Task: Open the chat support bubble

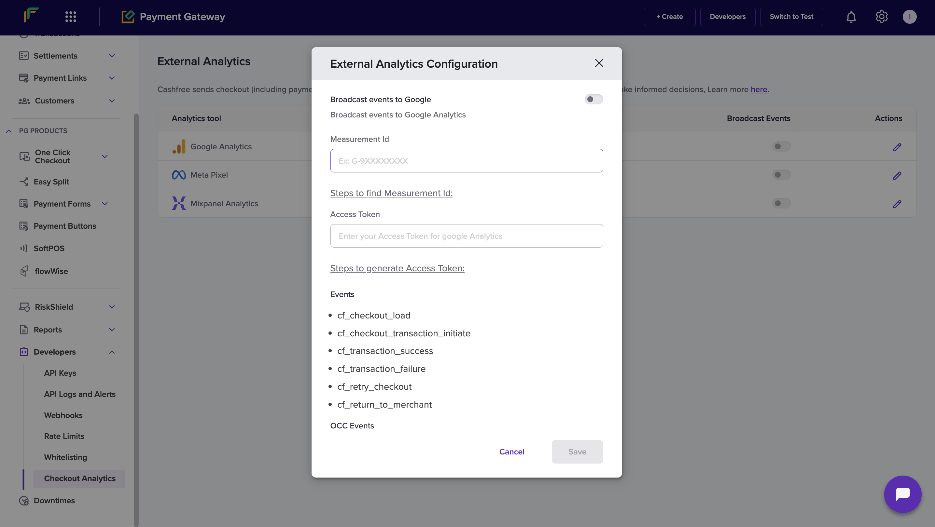Action: (902, 494)
